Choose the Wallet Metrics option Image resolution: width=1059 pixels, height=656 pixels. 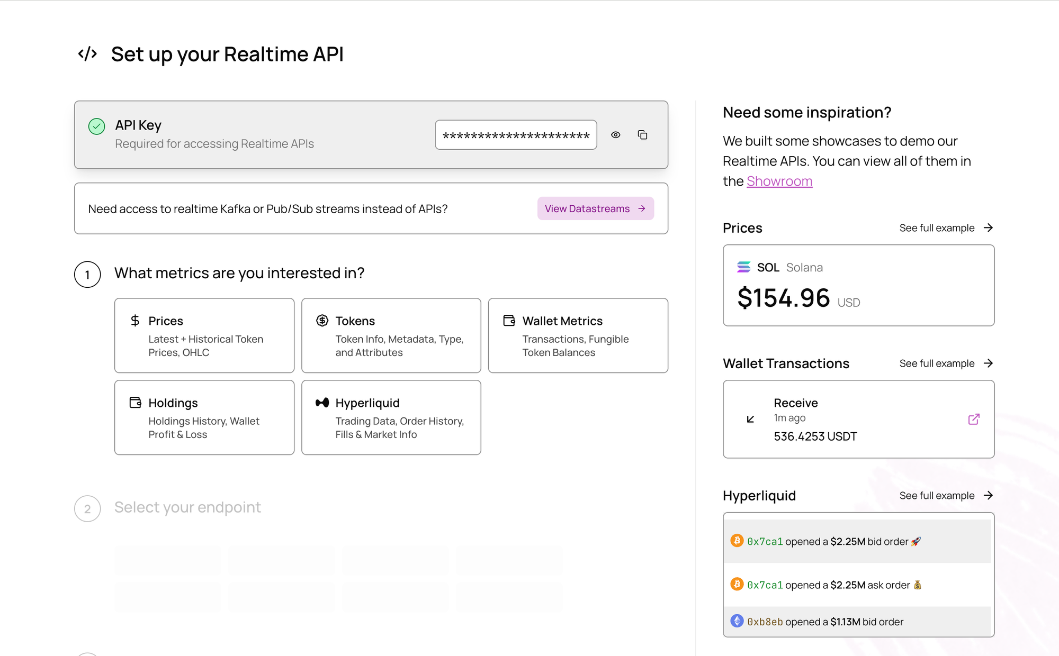coord(578,335)
